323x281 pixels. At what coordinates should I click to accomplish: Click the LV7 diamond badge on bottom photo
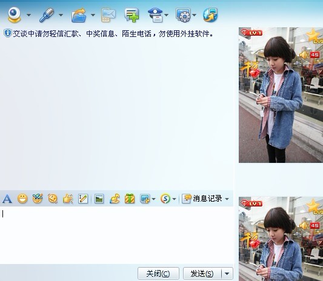[251, 203]
